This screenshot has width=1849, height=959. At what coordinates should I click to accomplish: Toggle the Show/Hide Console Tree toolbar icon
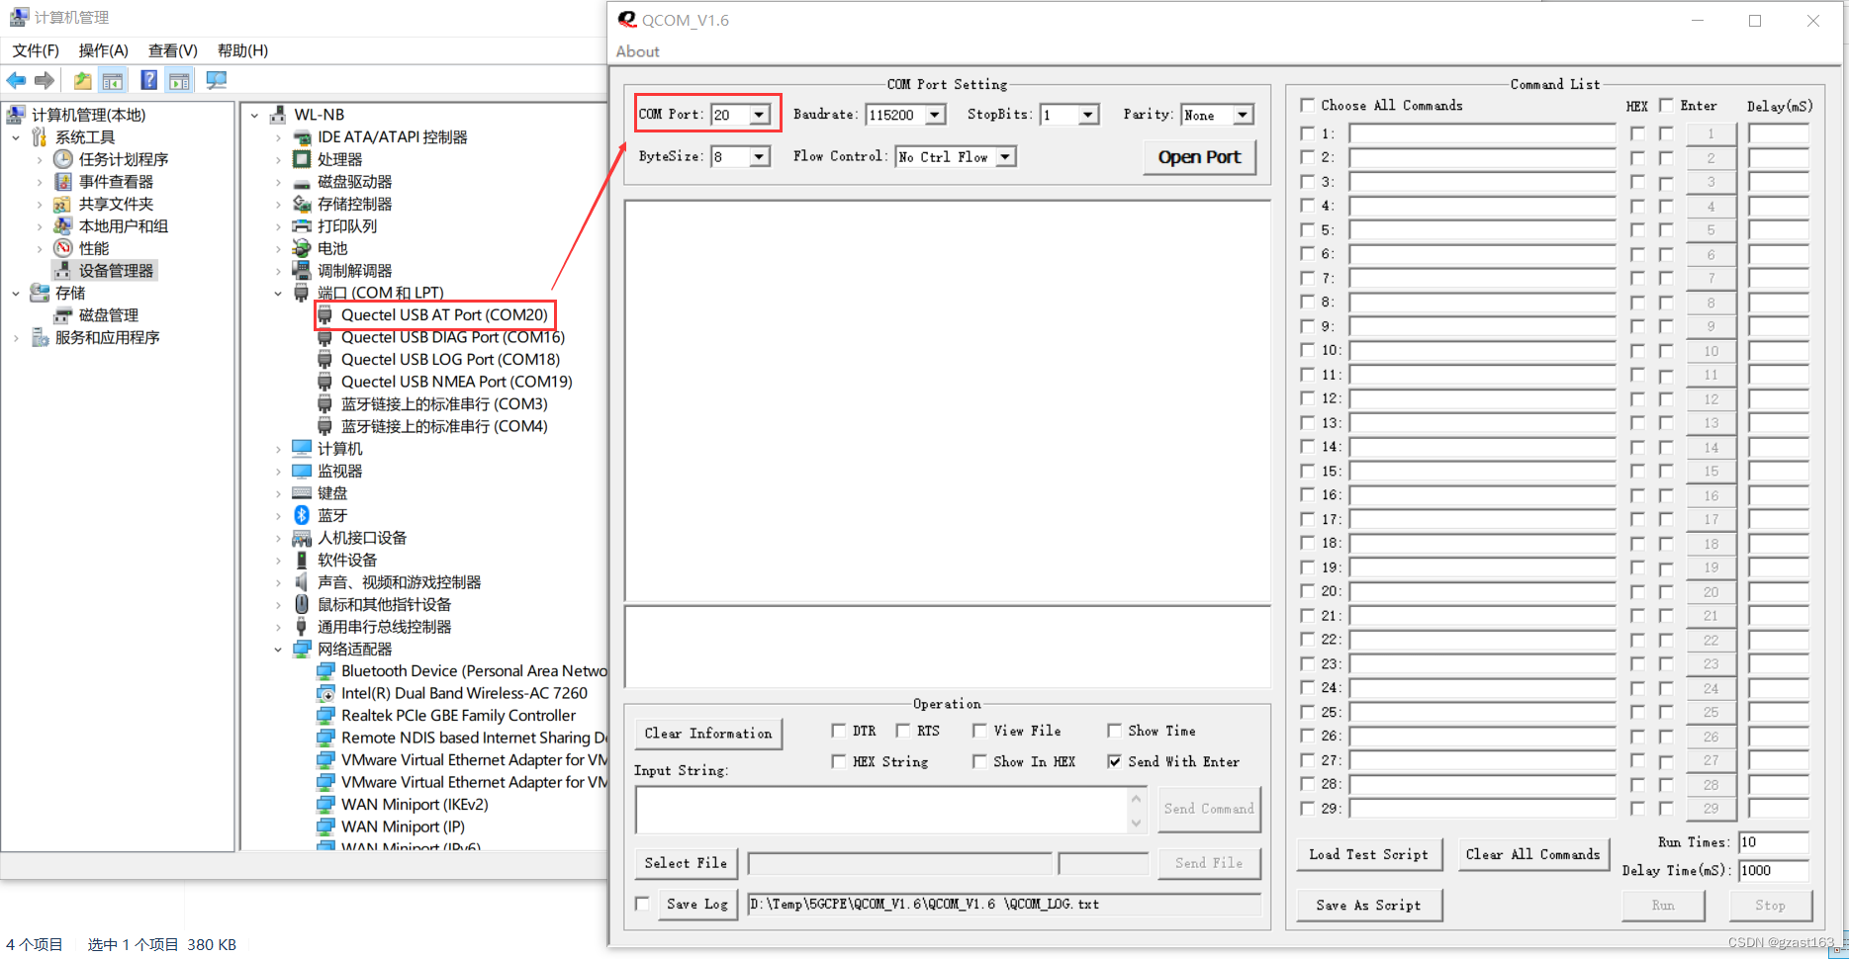coord(113,80)
